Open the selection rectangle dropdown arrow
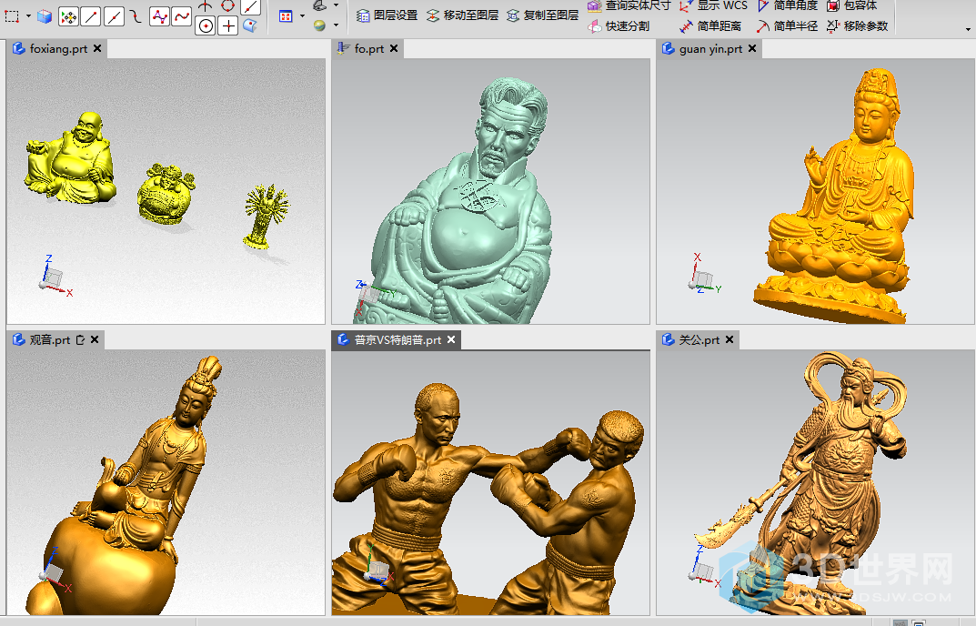The width and height of the screenshot is (976, 626). pos(28,16)
